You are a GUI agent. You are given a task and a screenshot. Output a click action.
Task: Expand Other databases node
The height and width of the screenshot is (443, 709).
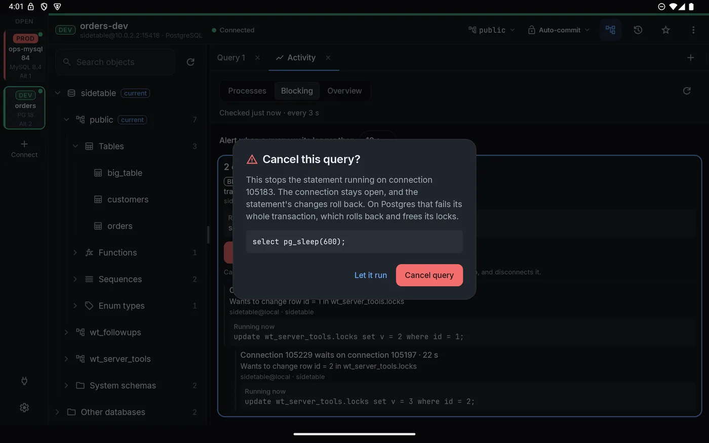(x=57, y=412)
